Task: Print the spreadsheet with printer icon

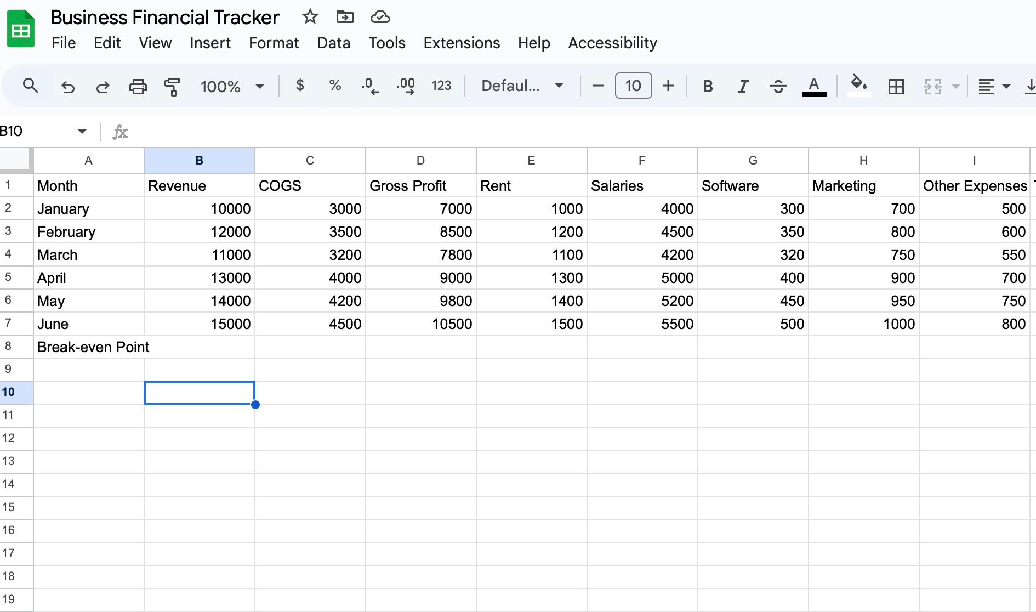Action: coord(138,86)
